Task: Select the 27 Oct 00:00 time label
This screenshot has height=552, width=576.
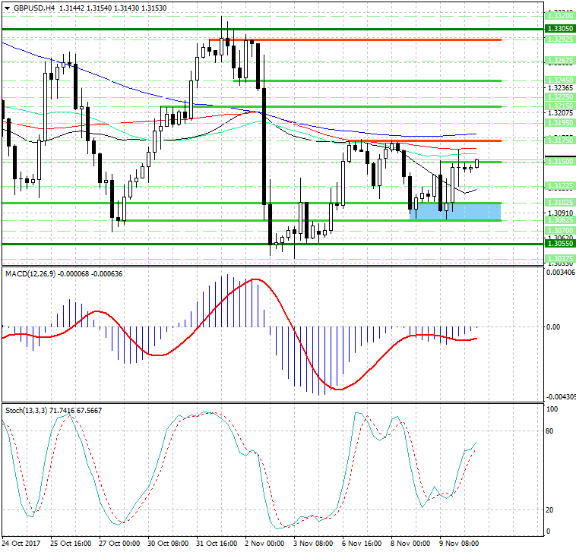Action: (119, 544)
